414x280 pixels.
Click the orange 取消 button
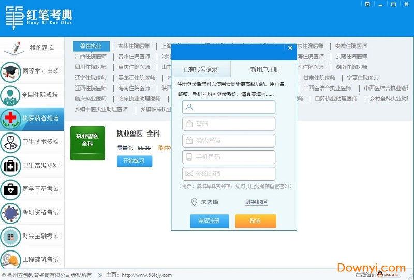pyautogui.click(x=256, y=221)
